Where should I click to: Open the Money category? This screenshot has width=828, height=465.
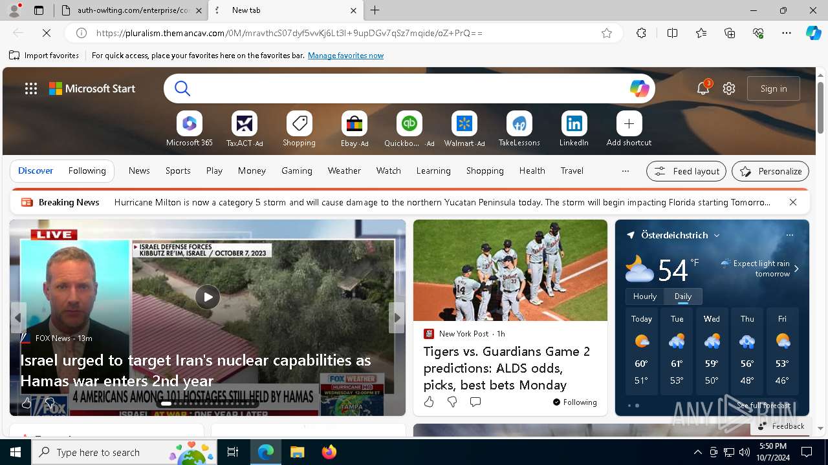(x=252, y=170)
